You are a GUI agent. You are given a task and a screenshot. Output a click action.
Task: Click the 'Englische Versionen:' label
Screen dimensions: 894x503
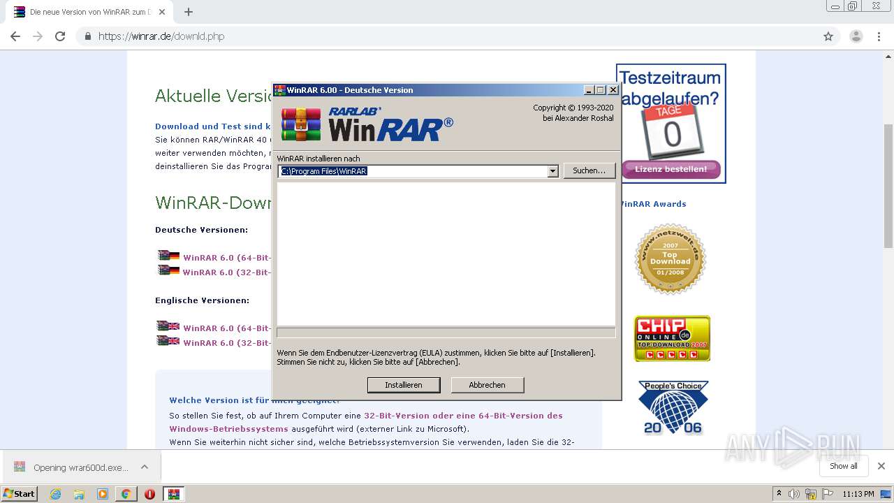coord(202,300)
